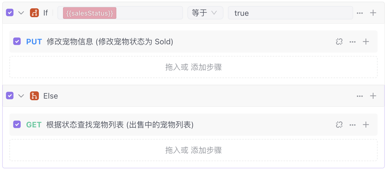The height and width of the screenshot is (170, 387).
Task: Open the 等于 operator dropdown
Action: [205, 13]
